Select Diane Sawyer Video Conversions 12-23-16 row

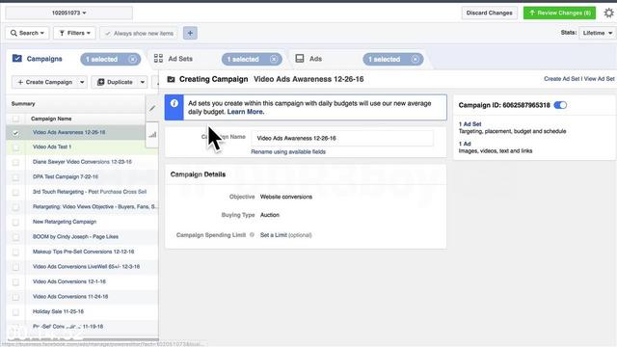point(82,162)
